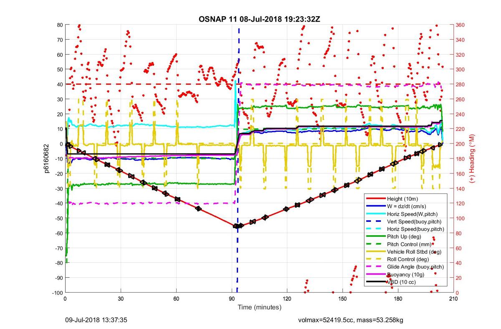501x329 pixels.
Task: Click the plot title "OSNAP 11 08-Jul-2018 19:23:32Z"
Action: [259, 18]
